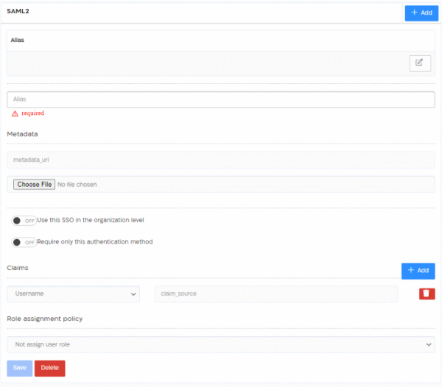Click the red warning triangle icon

click(x=15, y=114)
